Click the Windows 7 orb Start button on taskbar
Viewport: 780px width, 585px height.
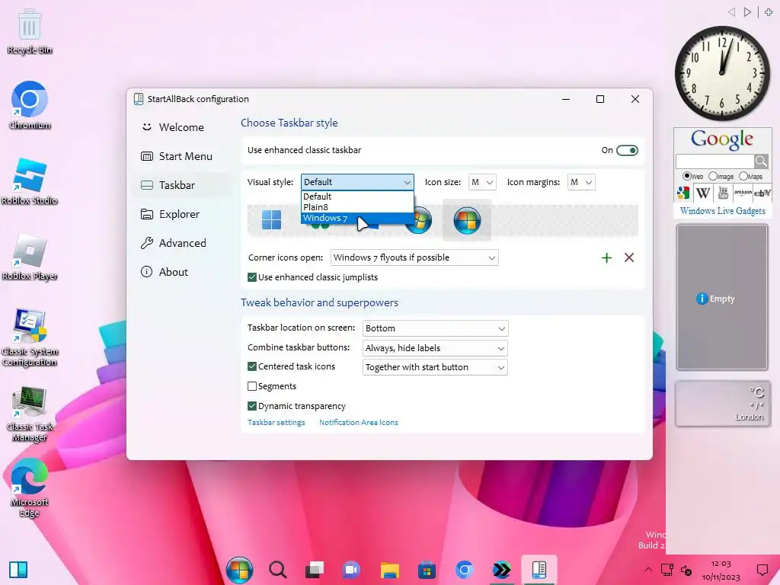pos(239,570)
